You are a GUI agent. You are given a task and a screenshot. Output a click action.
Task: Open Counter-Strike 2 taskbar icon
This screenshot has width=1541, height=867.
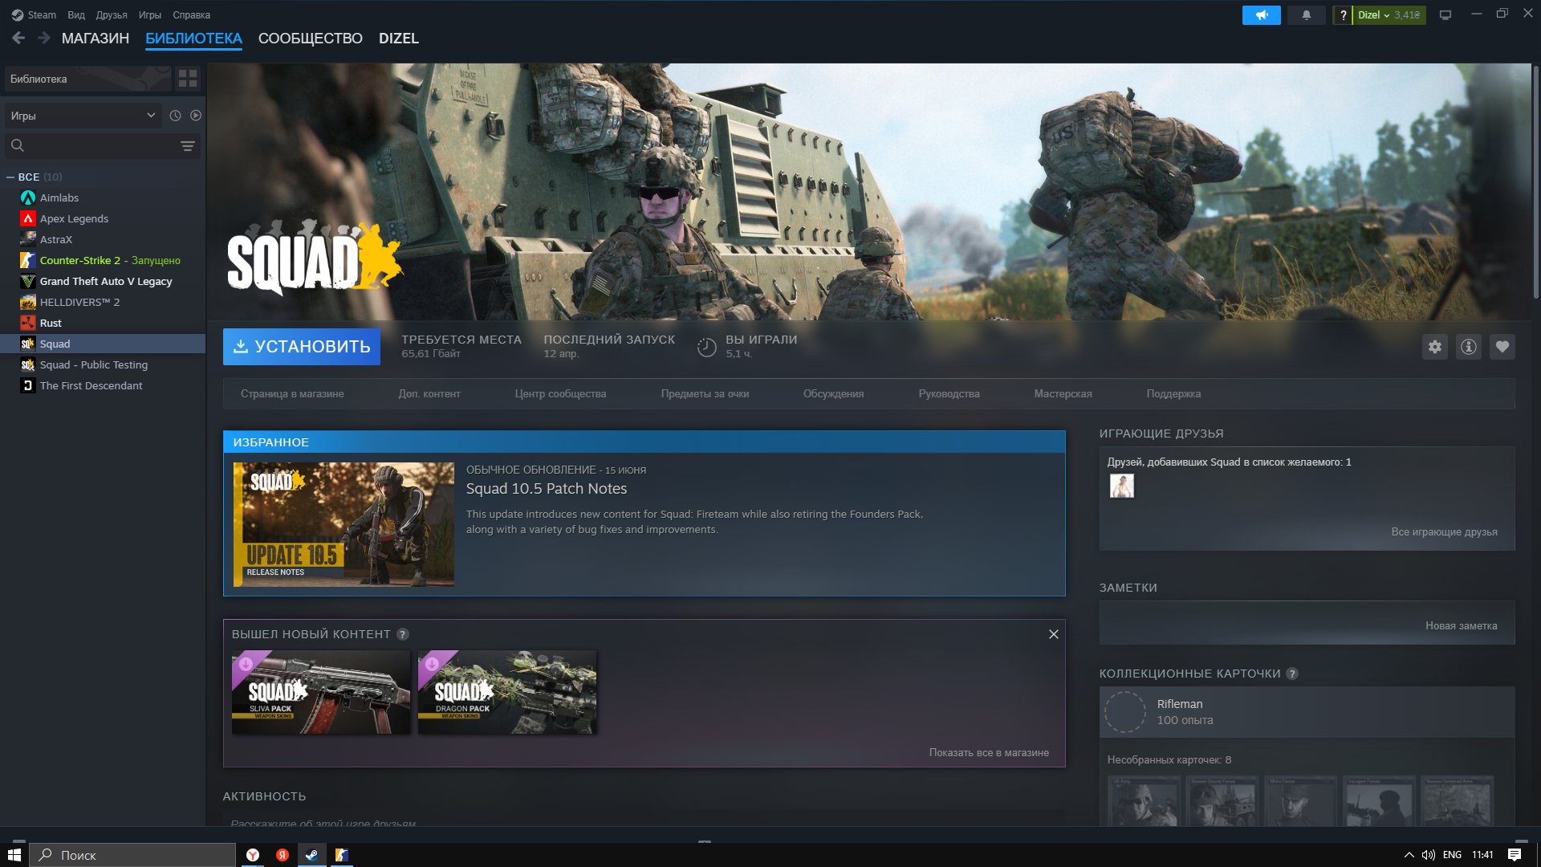point(341,855)
